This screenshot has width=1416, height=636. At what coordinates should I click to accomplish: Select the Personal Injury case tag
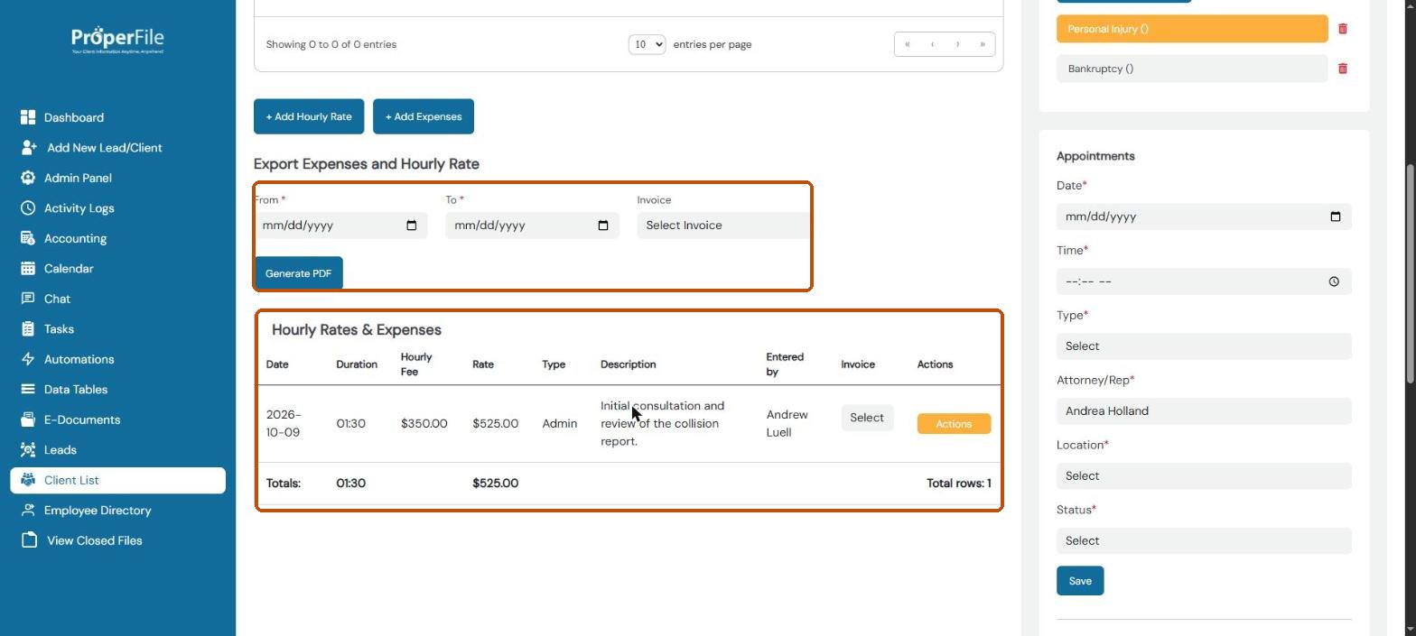click(x=1192, y=29)
